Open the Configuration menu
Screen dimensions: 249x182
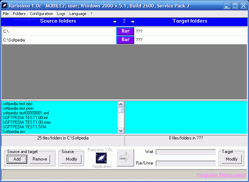pyautogui.click(x=41, y=14)
